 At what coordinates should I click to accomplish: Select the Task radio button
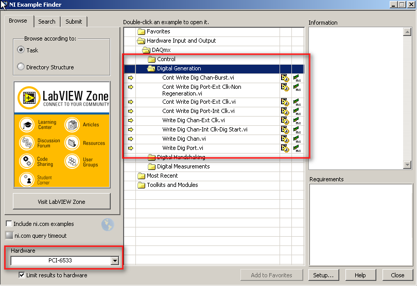[21, 50]
